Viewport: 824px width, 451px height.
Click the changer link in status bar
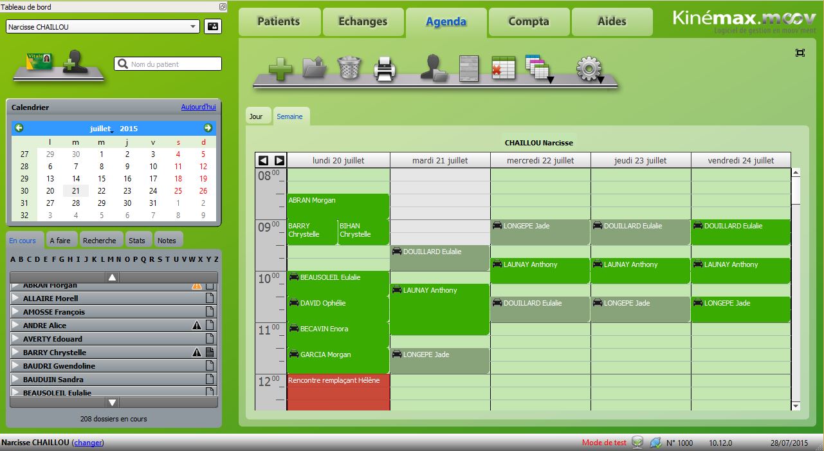pos(88,443)
